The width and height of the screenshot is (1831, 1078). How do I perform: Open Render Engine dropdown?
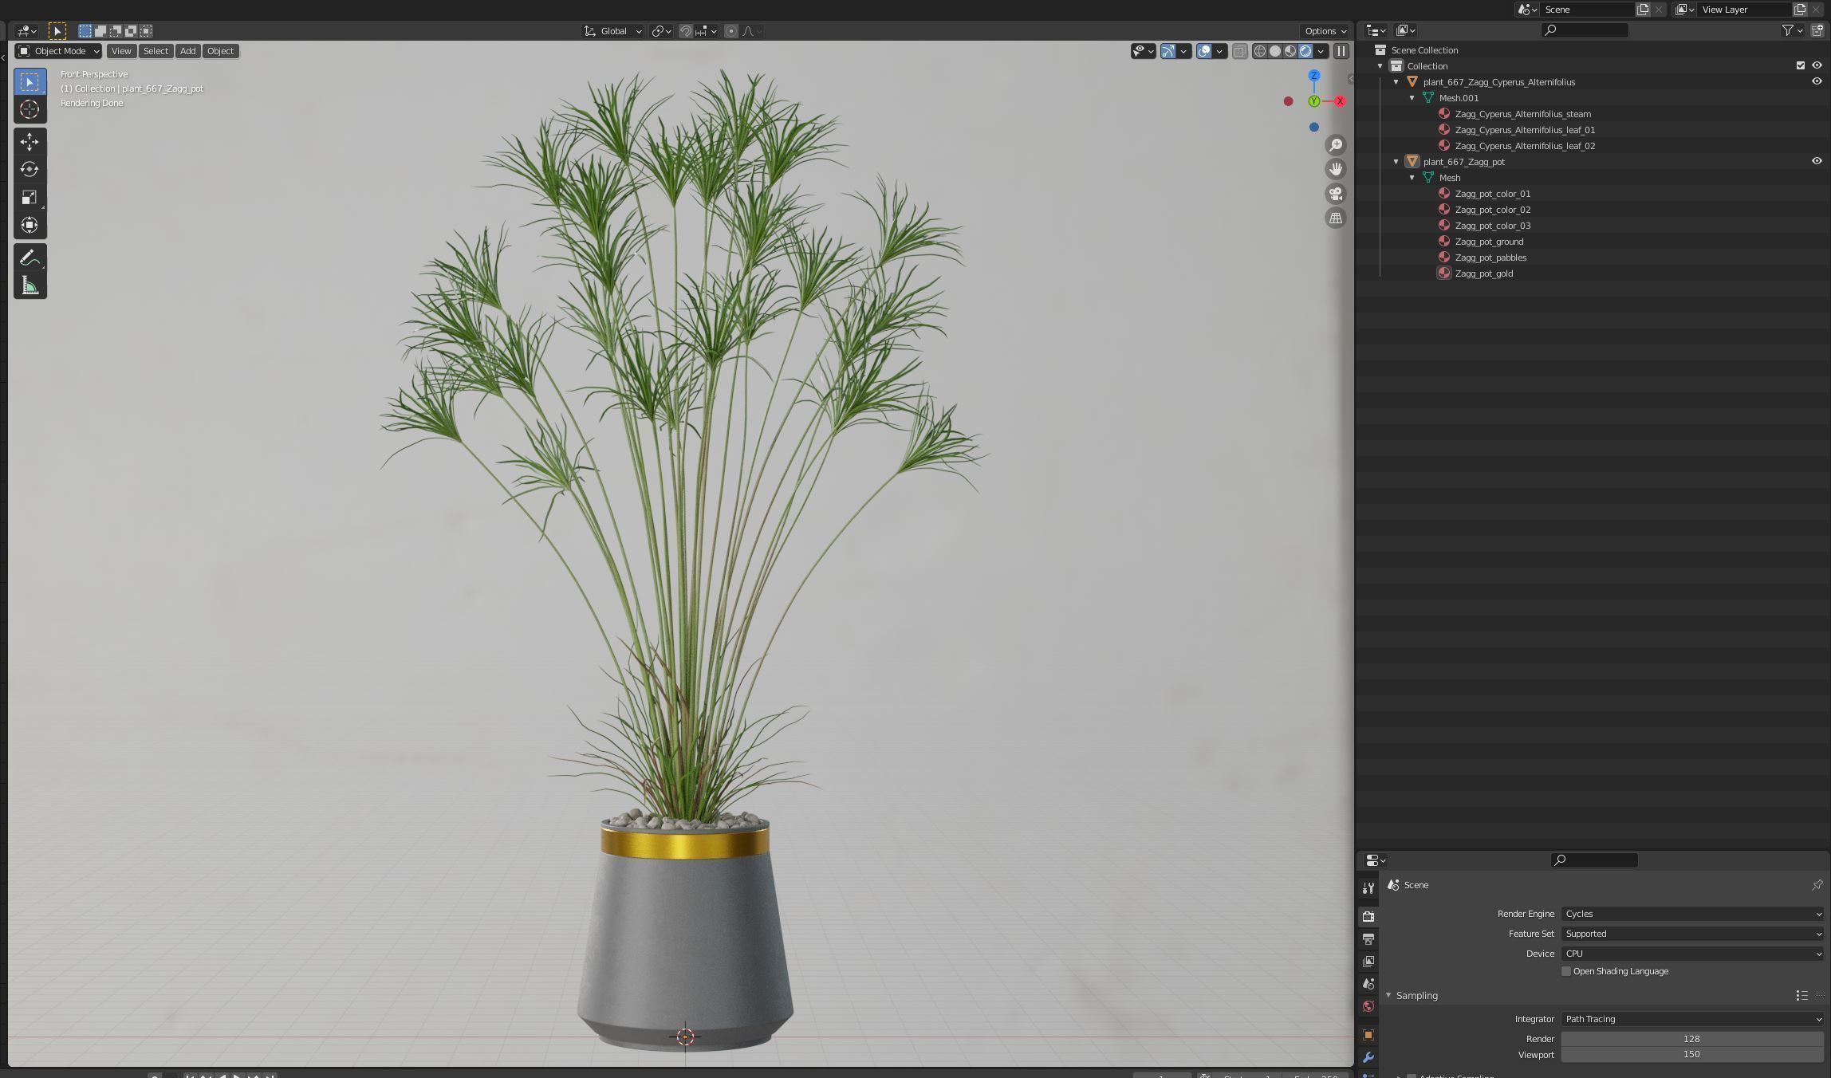pyautogui.click(x=1691, y=914)
